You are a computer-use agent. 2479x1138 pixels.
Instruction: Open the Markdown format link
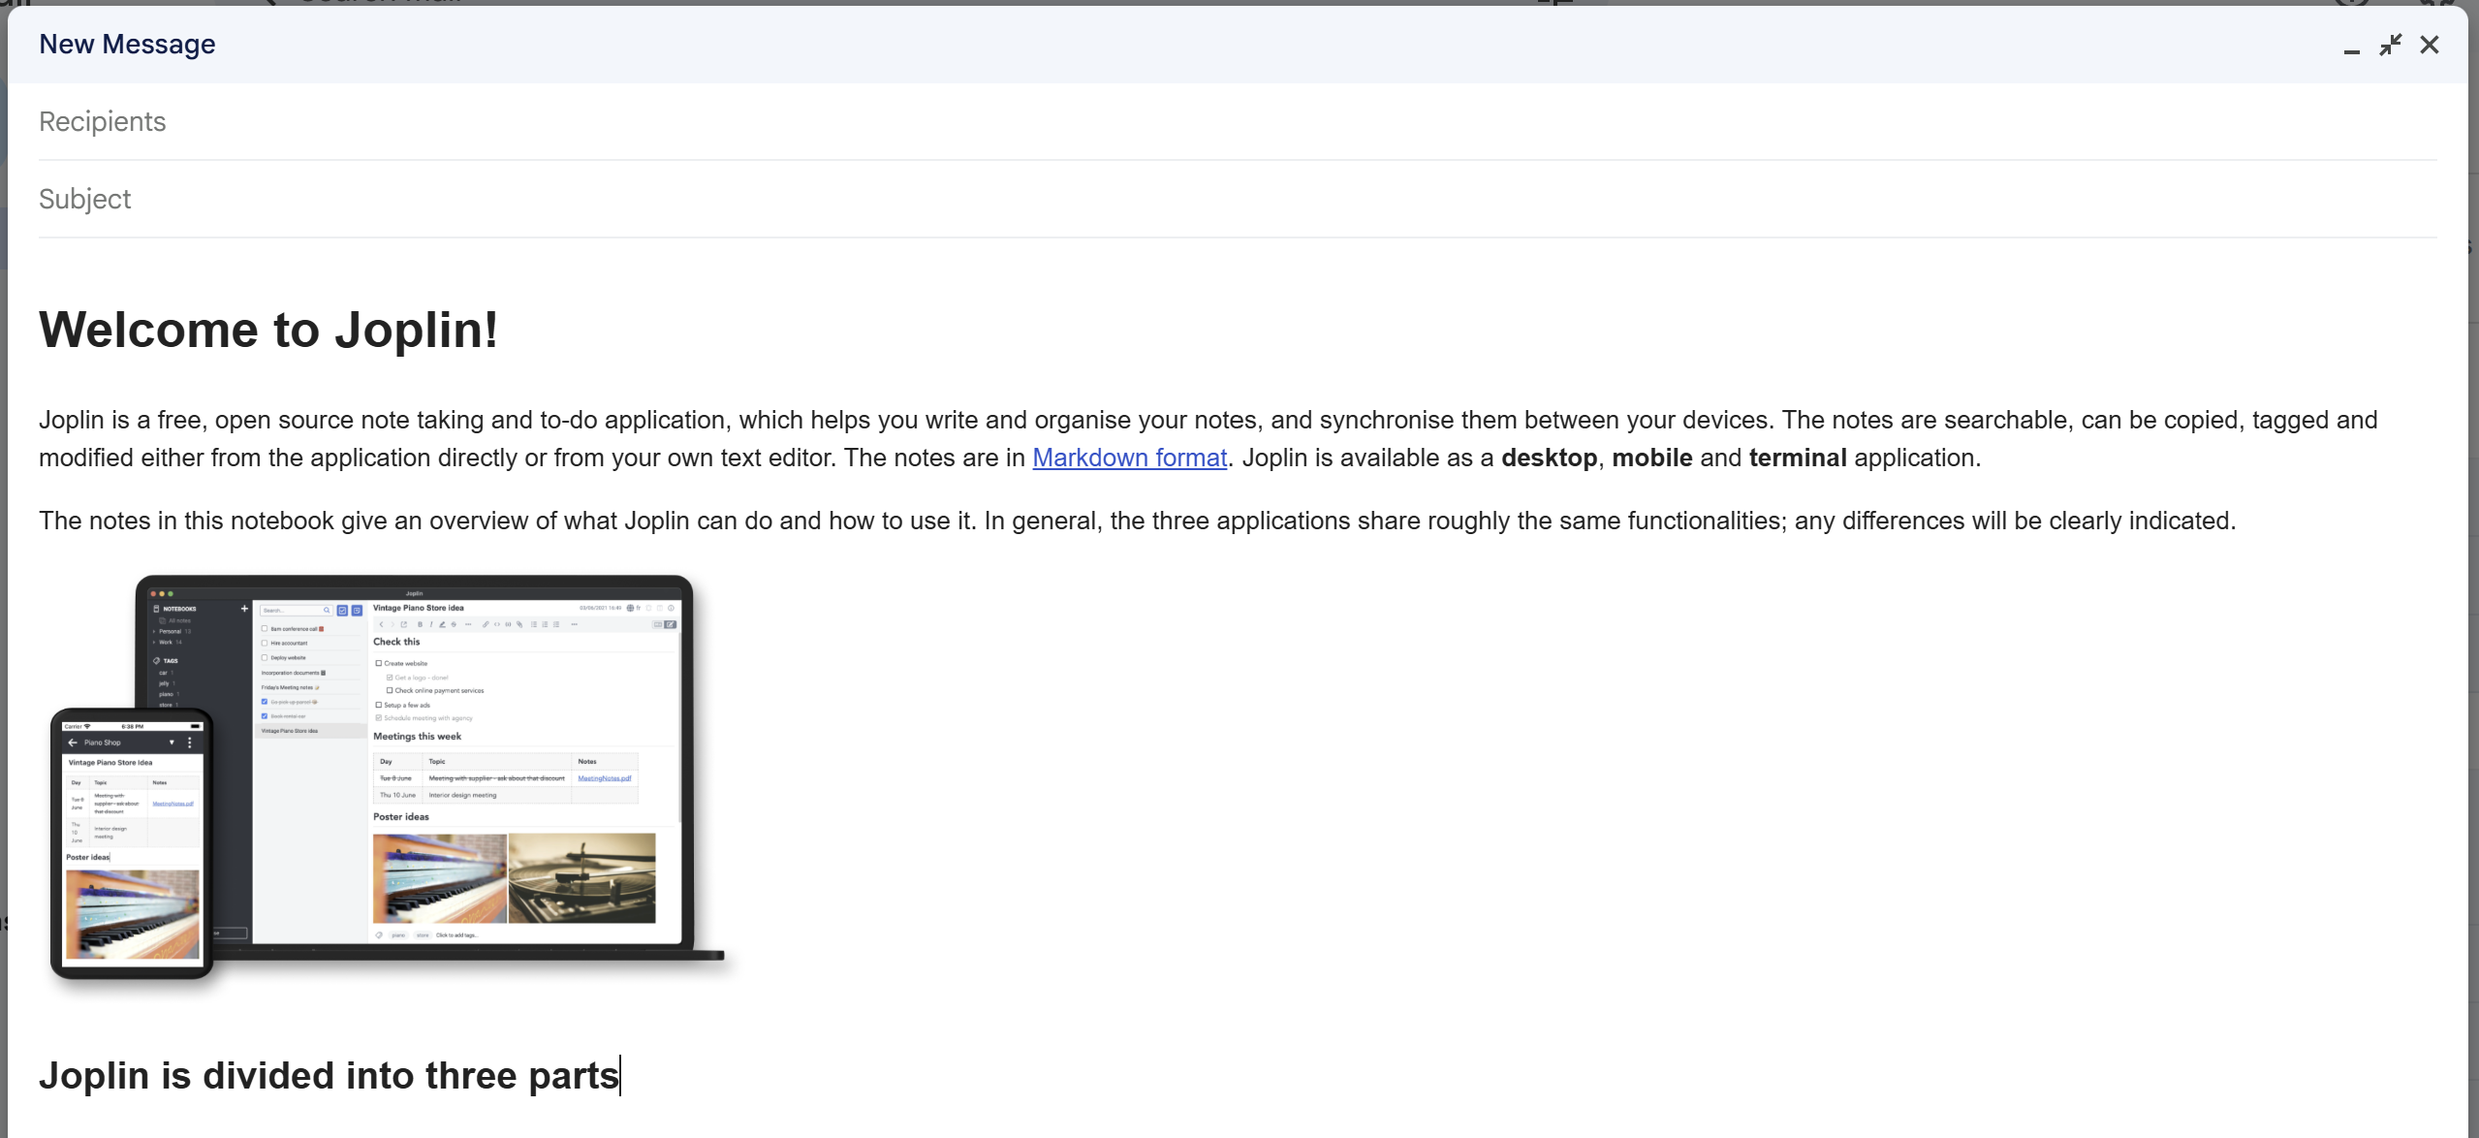[x=1129, y=458]
